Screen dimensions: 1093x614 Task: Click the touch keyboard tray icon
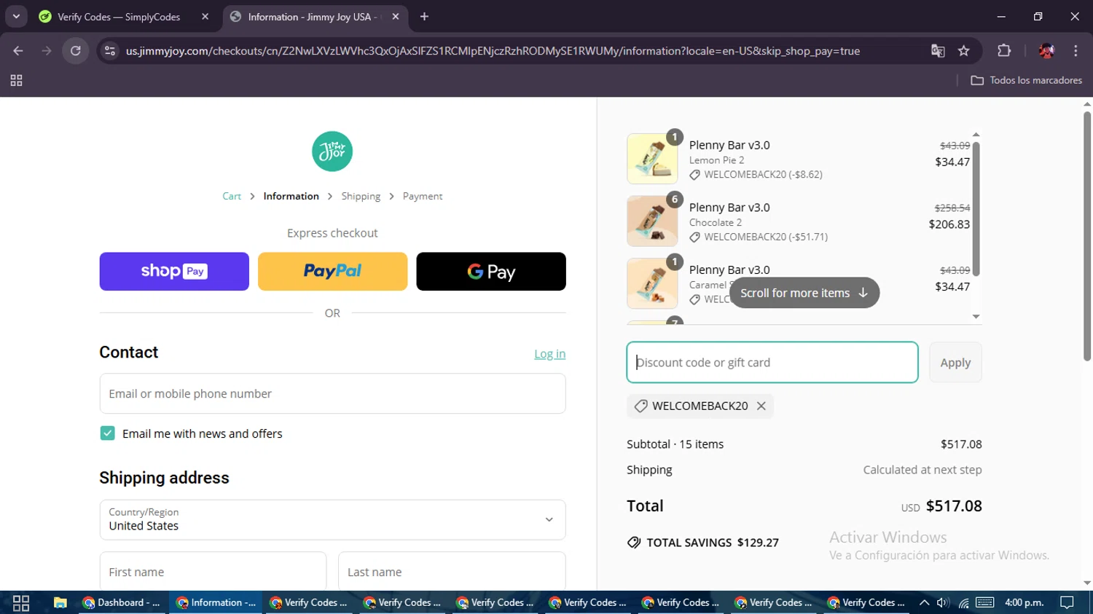[985, 602]
